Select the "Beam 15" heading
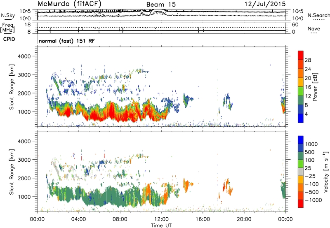This screenshot has width=330, height=228. coord(161,5)
